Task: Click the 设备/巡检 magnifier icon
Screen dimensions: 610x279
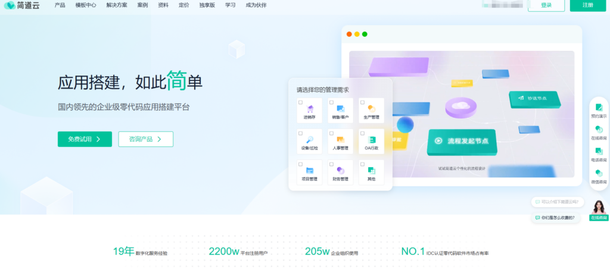Action: coord(309,139)
